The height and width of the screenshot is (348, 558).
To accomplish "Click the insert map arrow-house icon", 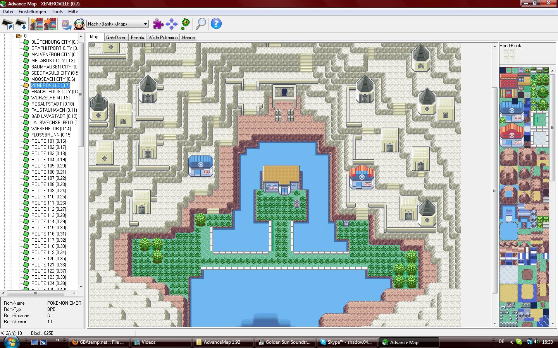I will pos(50,24).
